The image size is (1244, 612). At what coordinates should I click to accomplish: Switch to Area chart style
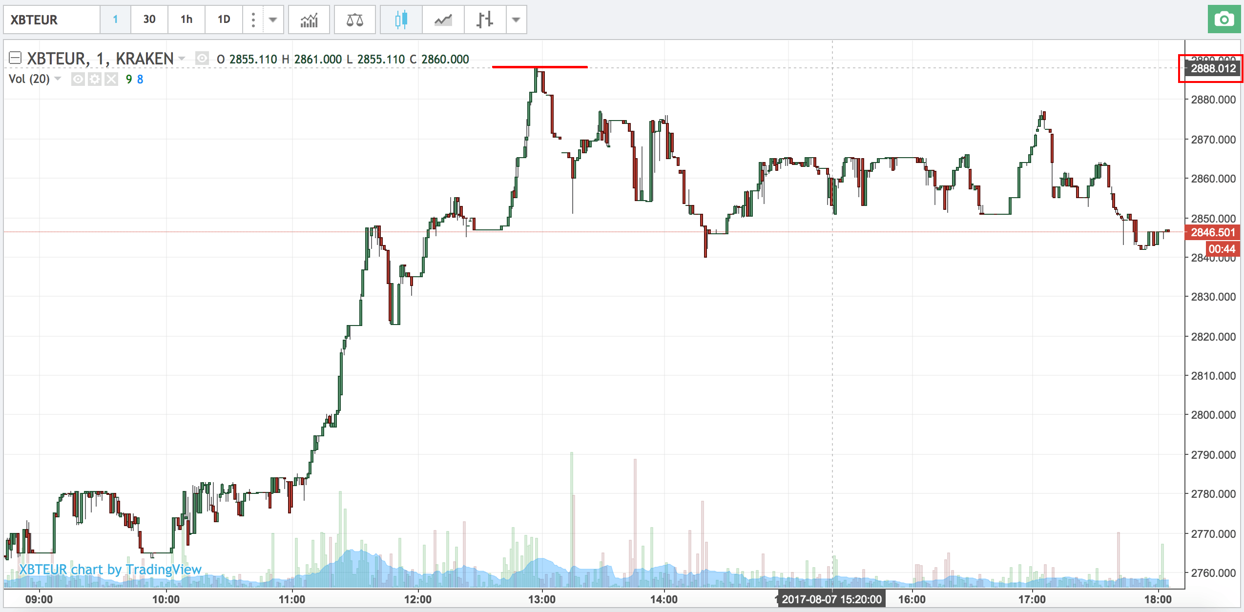tap(443, 20)
